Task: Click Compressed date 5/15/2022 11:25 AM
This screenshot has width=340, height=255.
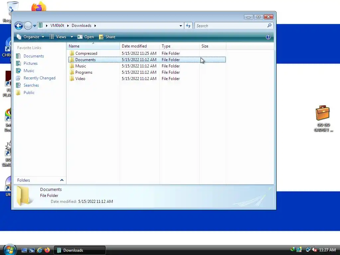Action: [x=139, y=53]
